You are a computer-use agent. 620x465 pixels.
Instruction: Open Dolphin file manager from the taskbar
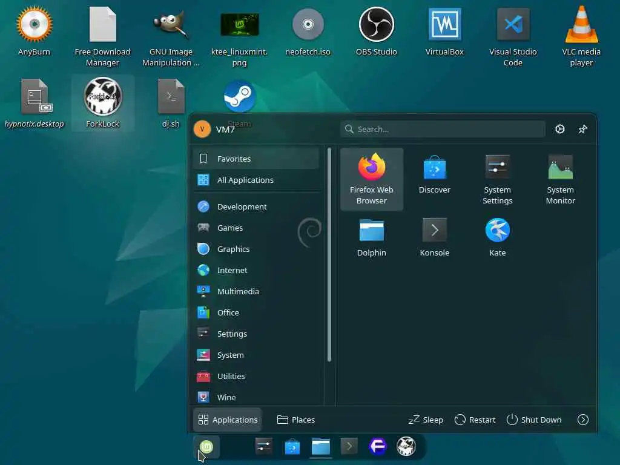(321, 446)
